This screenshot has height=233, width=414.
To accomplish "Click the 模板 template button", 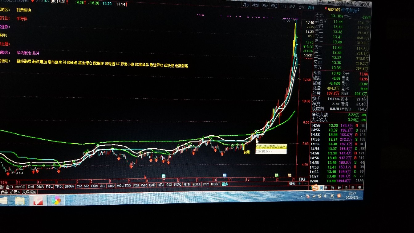I will [x=292, y=184].
